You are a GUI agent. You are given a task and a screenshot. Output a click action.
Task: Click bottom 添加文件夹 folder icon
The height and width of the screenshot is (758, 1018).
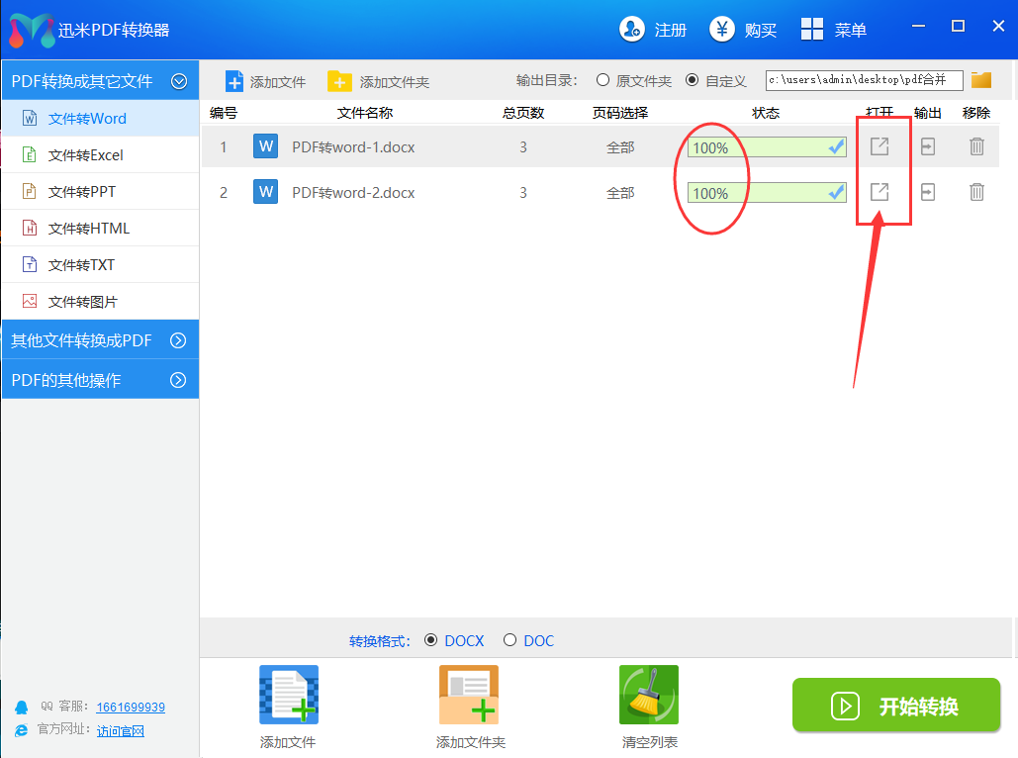[469, 696]
